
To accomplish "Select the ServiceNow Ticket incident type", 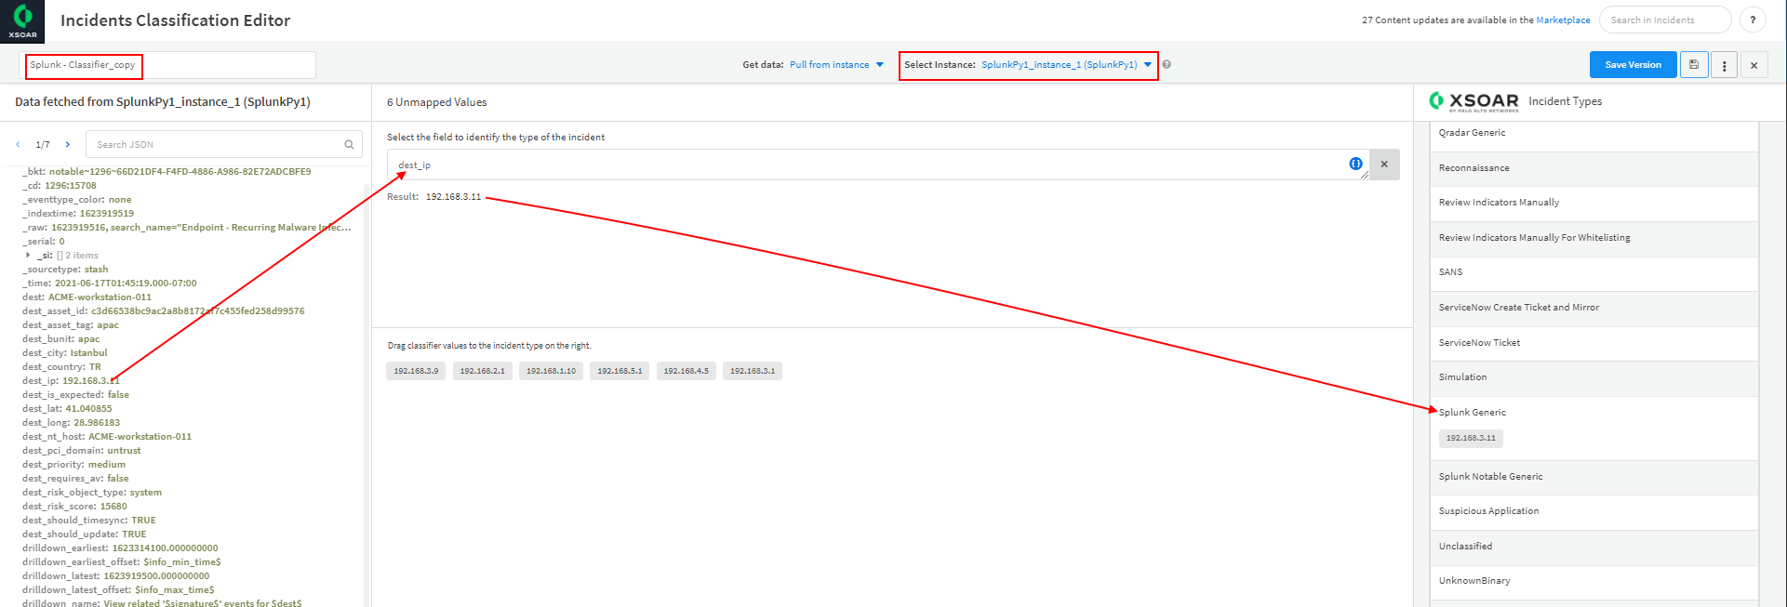I will point(1479,343).
